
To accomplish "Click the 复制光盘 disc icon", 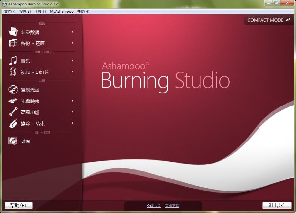I will coord(13,89).
